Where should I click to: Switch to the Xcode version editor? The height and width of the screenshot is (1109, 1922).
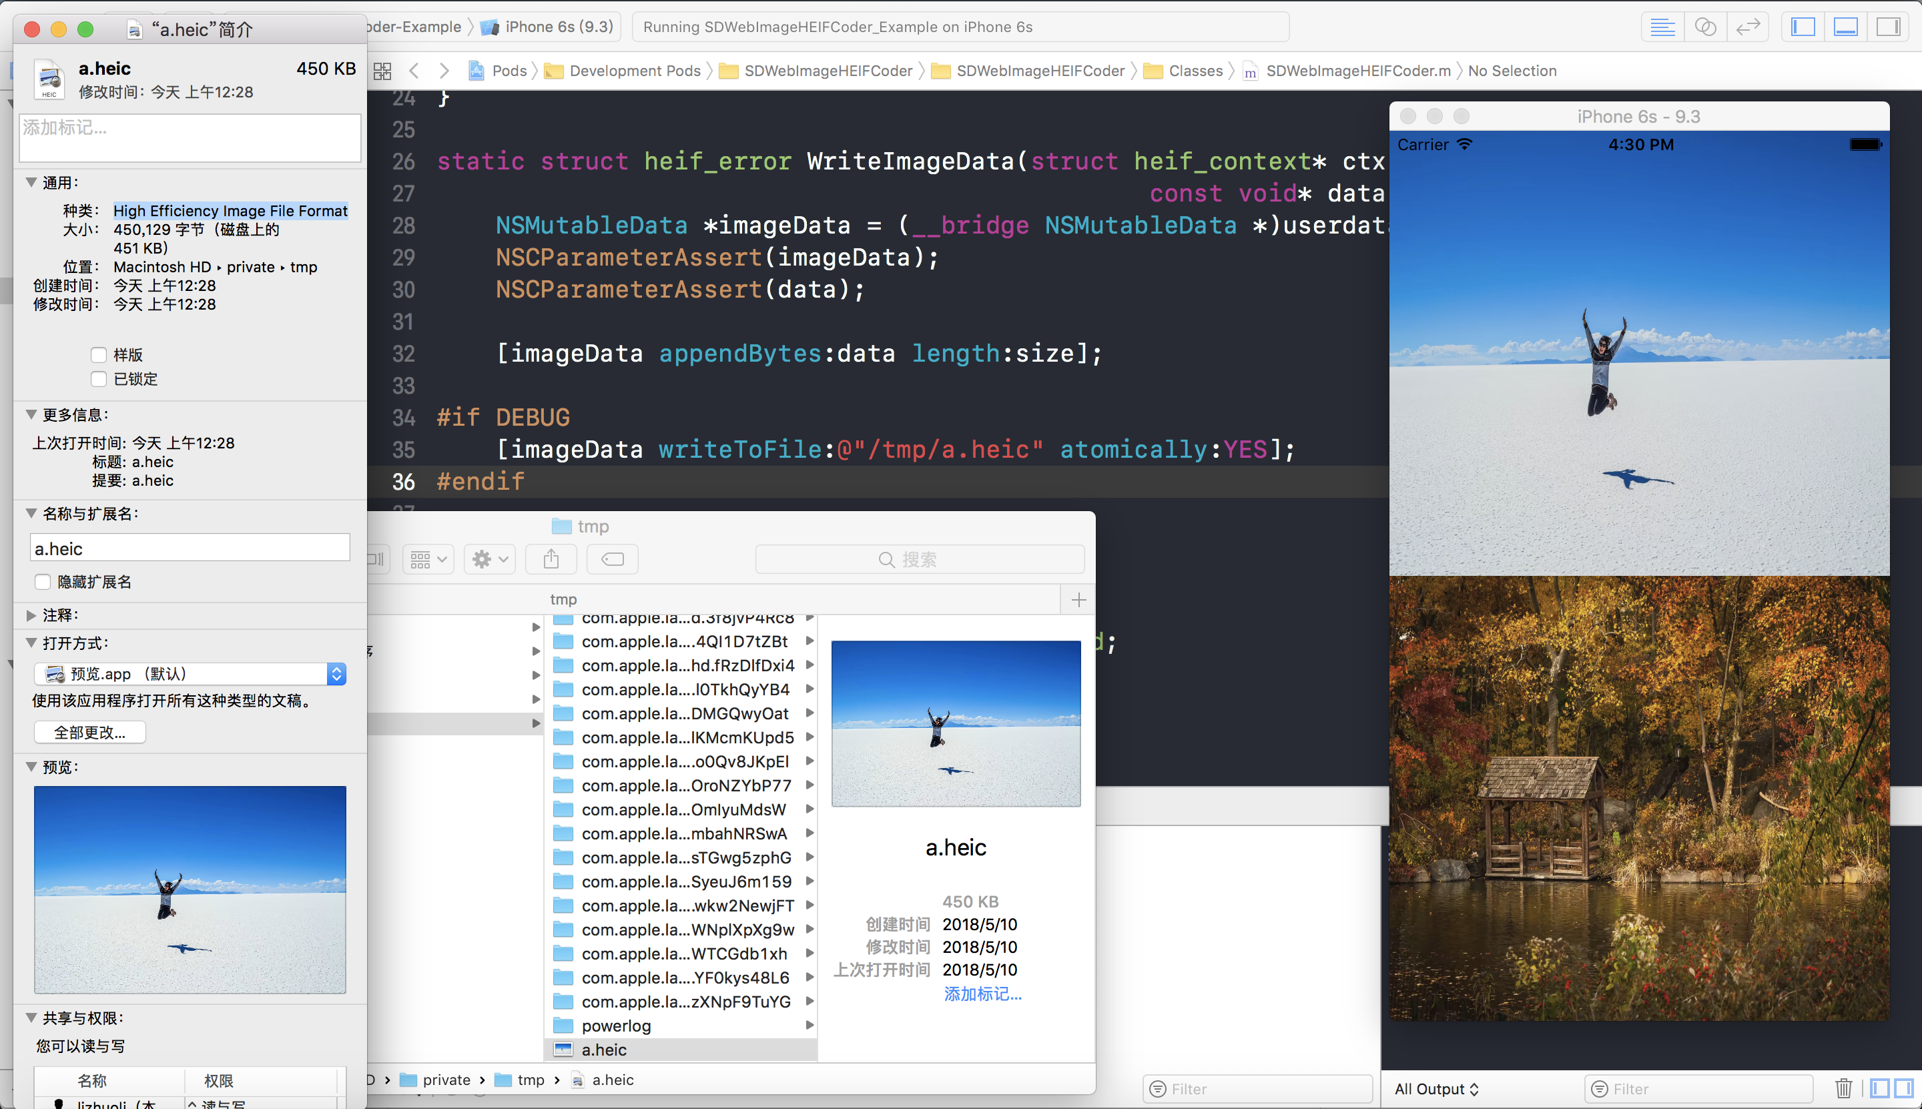click(1748, 27)
